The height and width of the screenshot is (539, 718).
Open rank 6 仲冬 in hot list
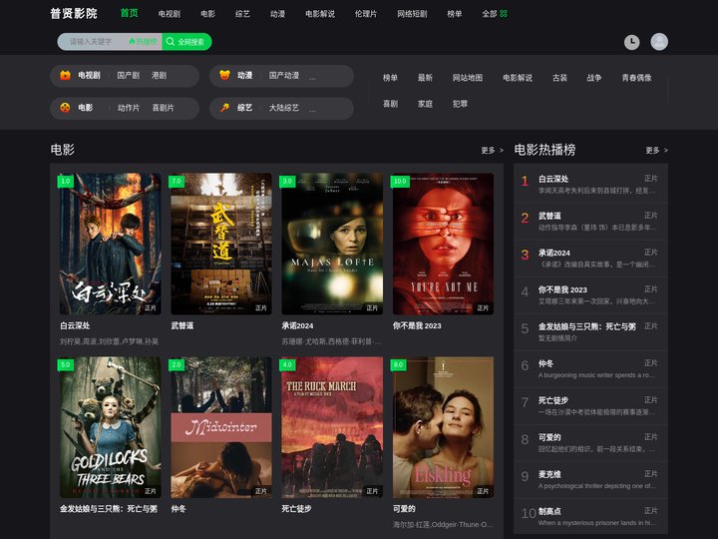pos(590,369)
